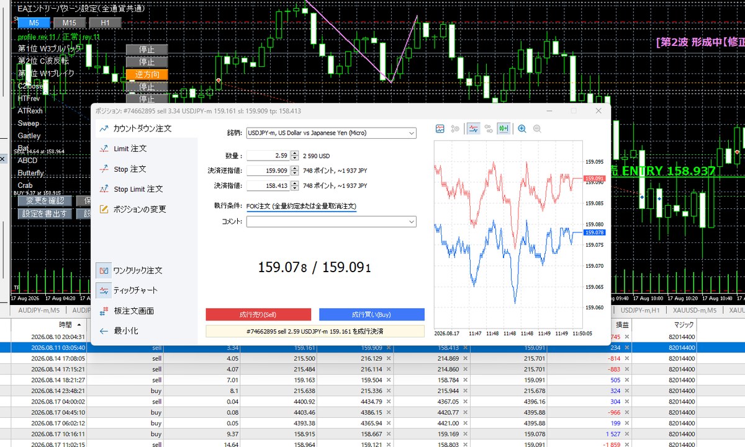Click the Gartley pattern label
Image resolution: width=745 pixels, height=447 pixels.
coord(29,136)
